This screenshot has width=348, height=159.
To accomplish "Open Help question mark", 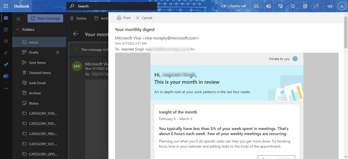I will tap(317, 6).
